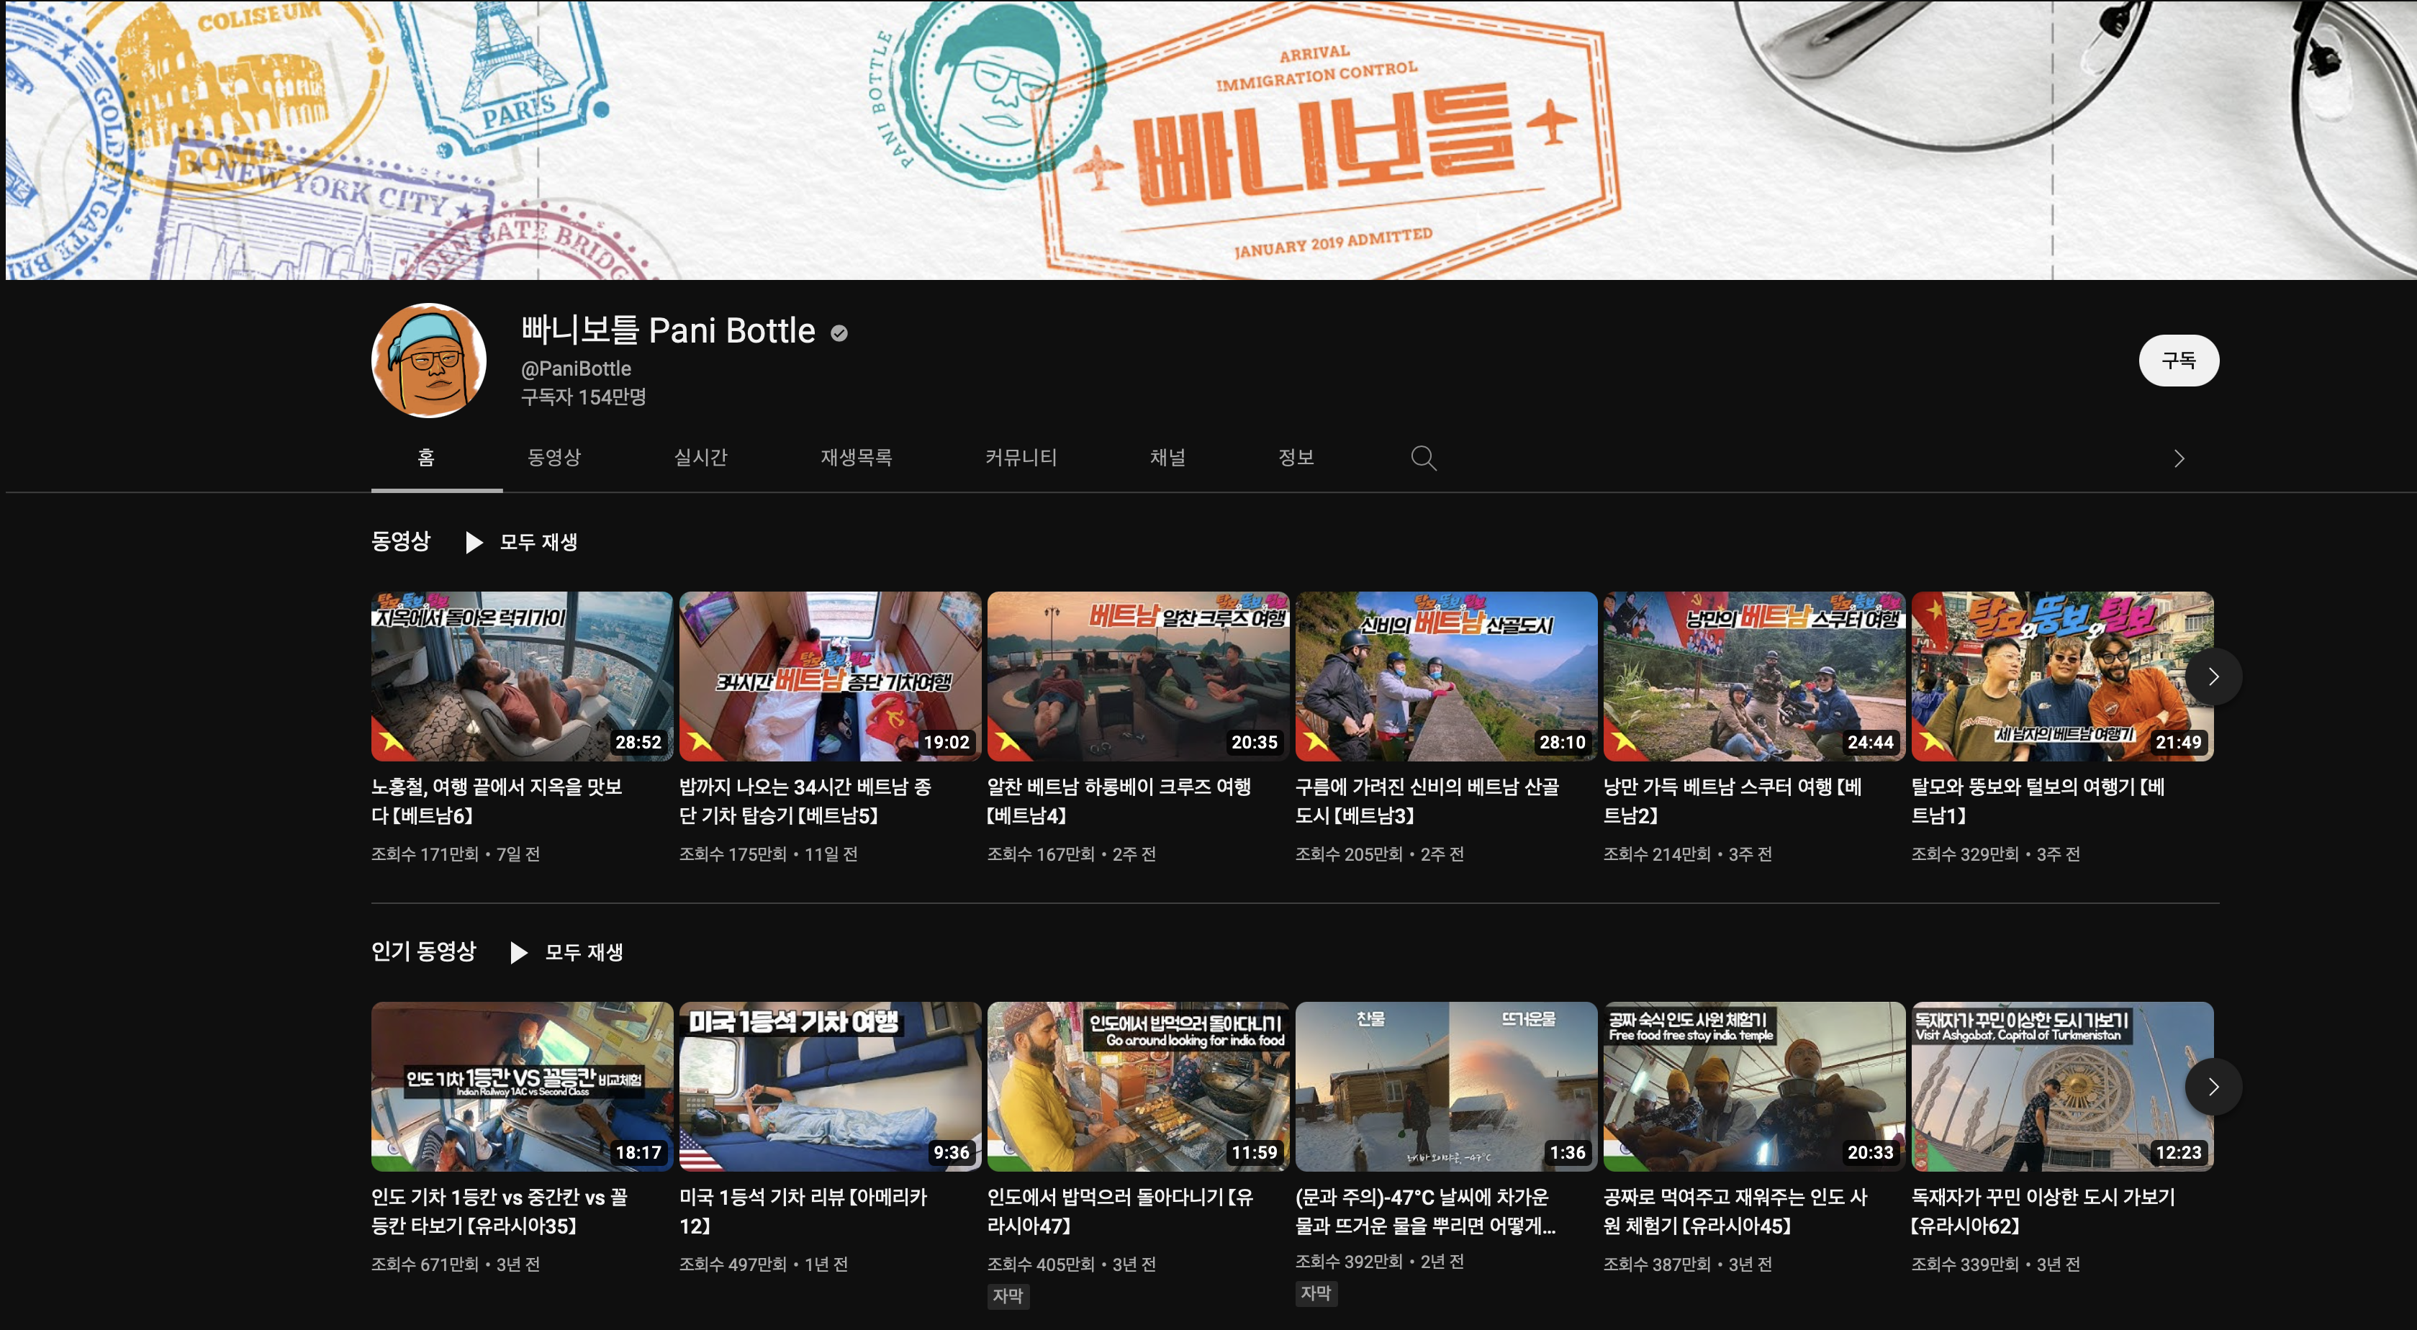Switch to the 동영상 tab
2417x1330 pixels.
click(x=554, y=458)
